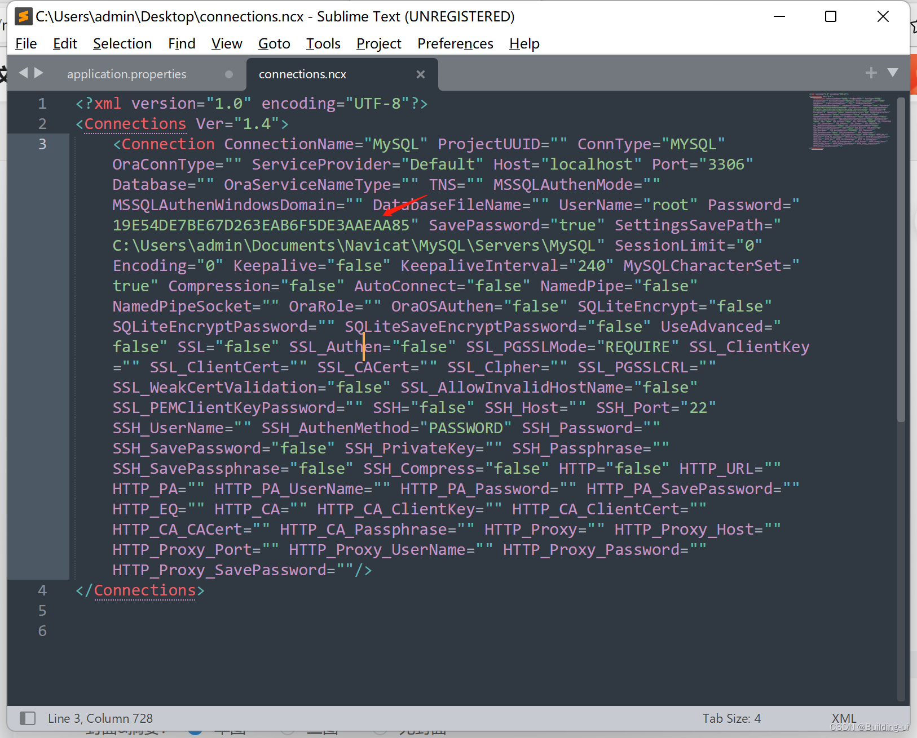
Task: Click the Sublime Text app icon in title bar
Action: (23, 16)
